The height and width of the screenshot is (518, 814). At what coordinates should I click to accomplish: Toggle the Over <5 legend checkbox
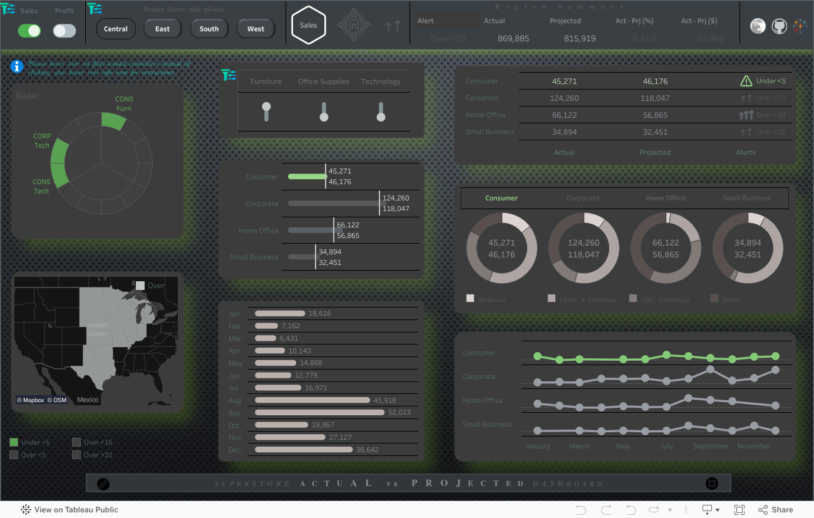pos(14,455)
